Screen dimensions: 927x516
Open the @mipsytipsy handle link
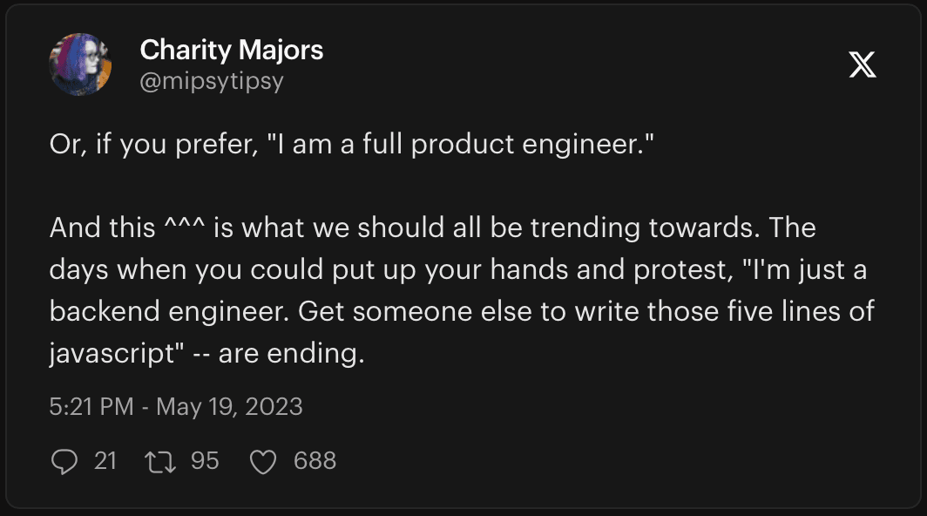[212, 81]
